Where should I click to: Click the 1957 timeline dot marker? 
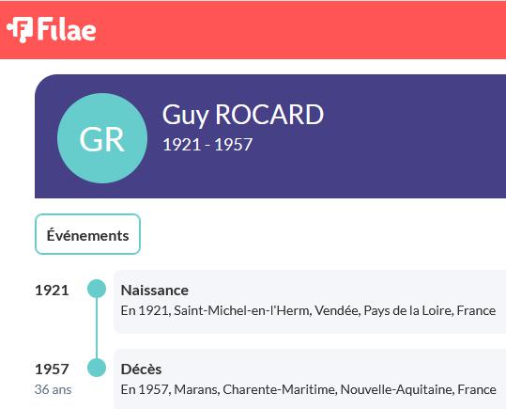click(x=97, y=368)
